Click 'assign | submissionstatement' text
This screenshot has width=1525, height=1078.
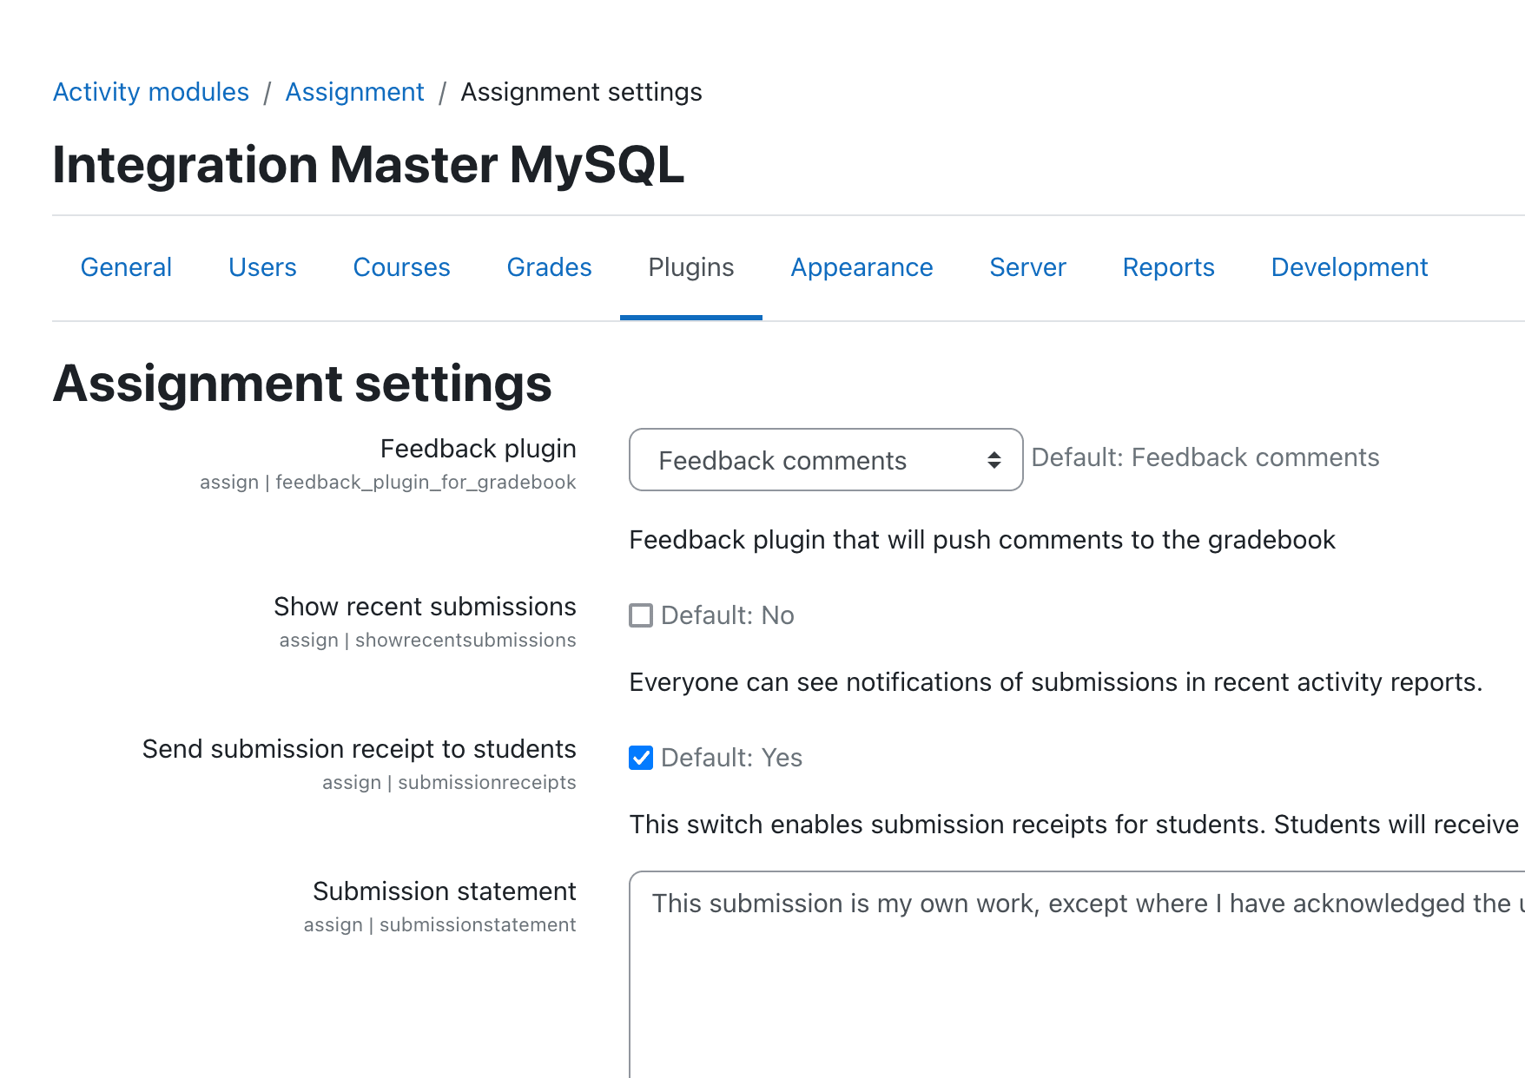point(439,924)
